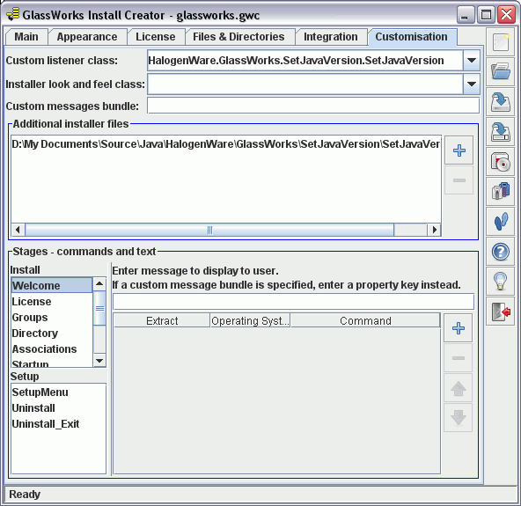Click the new document icon in sidebar
Screen dimensions: 521x506
pos(501,42)
